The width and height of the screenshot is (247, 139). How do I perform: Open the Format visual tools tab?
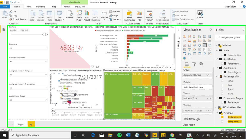67,7
